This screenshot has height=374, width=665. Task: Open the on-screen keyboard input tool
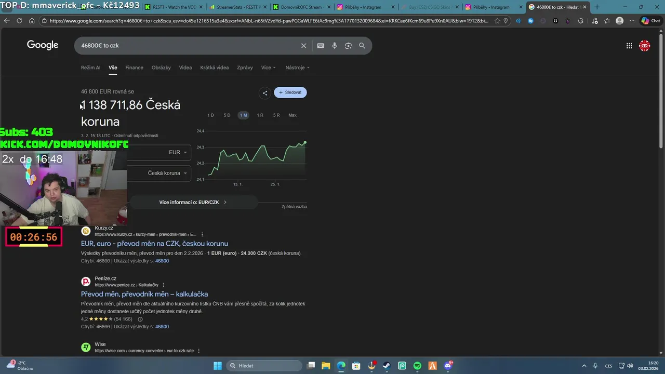click(x=321, y=46)
